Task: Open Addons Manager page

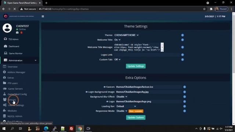Action: point(14,72)
